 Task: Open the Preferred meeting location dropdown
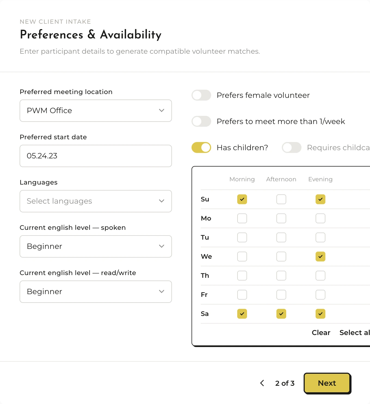96,111
